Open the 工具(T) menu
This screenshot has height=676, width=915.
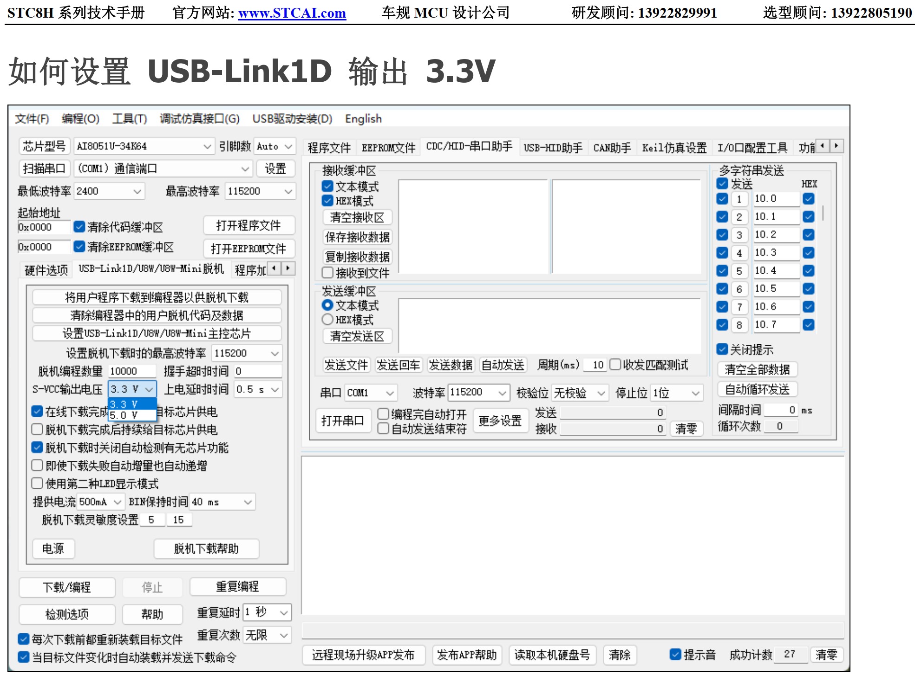pyautogui.click(x=130, y=119)
